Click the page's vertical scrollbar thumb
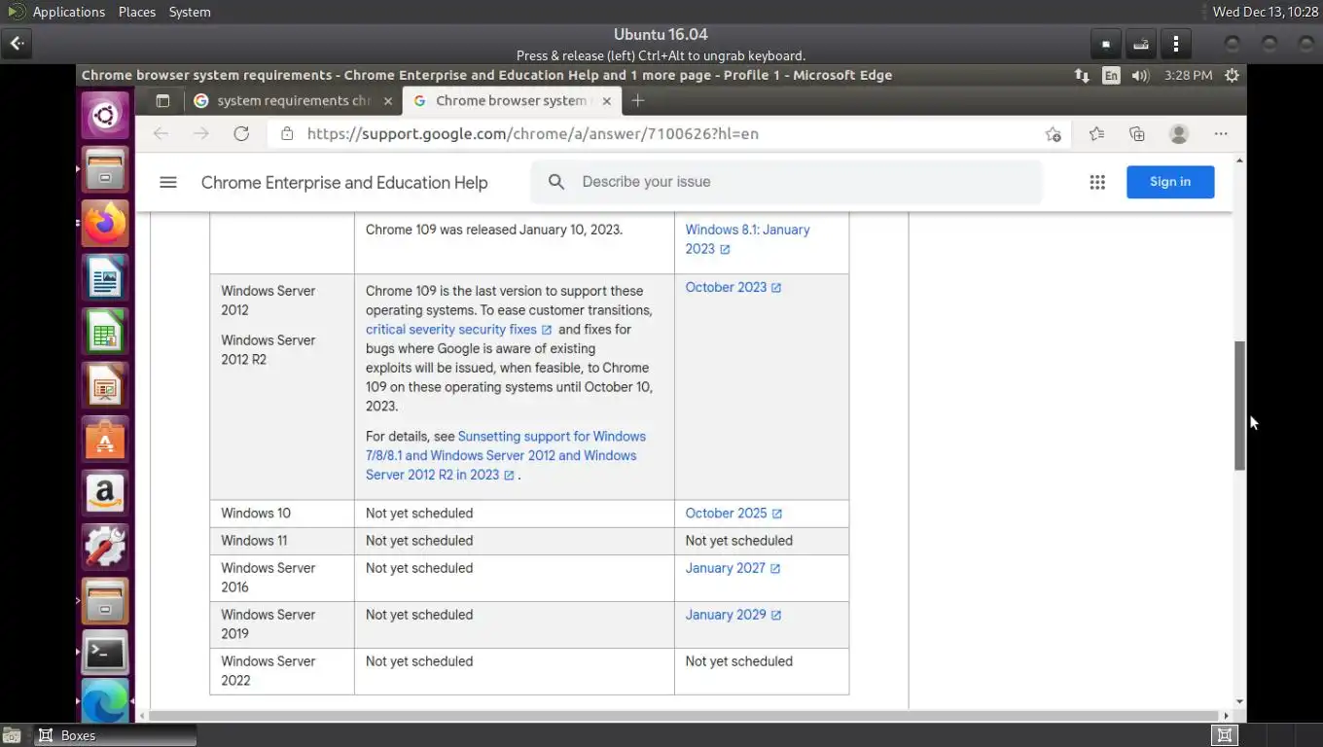Viewport: 1323px width, 747px height. click(x=1239, y=405)
